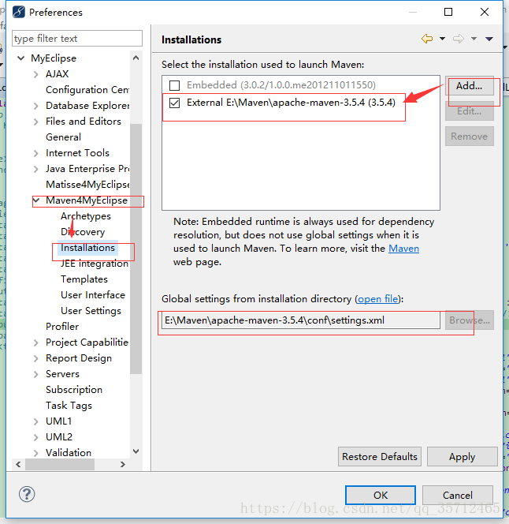
Task: Select Templates tree item
Action: 84,279
